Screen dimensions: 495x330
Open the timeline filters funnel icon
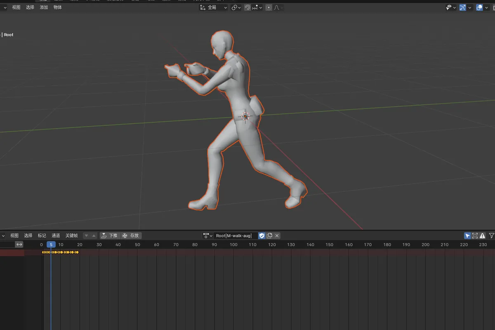point(492,236)
